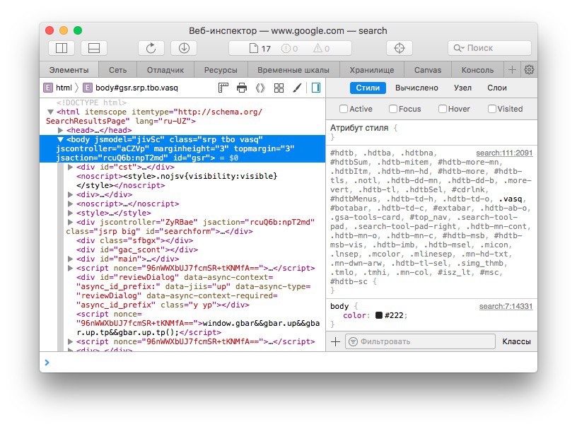Screen dimensions: 577x429
Task: Select the Узел sidebar panel
Action: 462,88
